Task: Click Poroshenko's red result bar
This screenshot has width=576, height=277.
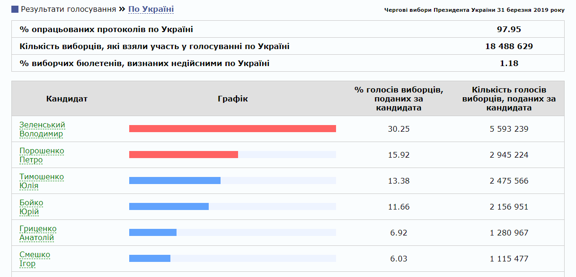Action: (x=184, y=155)
